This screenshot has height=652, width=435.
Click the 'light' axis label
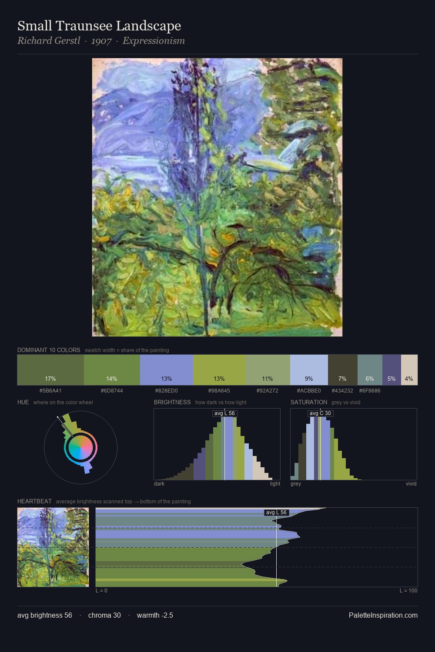(275, 484)
